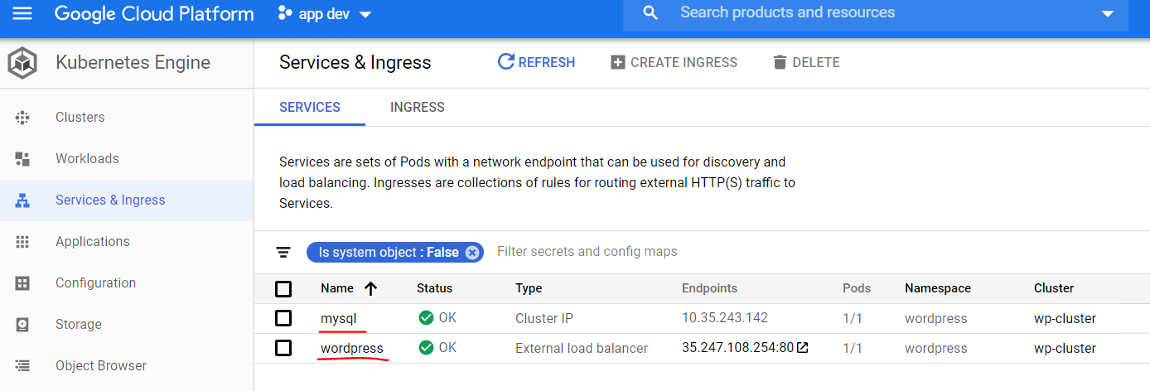The height and width of the screenshot is (391, 1150).
Task: Click the Applications grid icon
Action: tap(22, 242)
